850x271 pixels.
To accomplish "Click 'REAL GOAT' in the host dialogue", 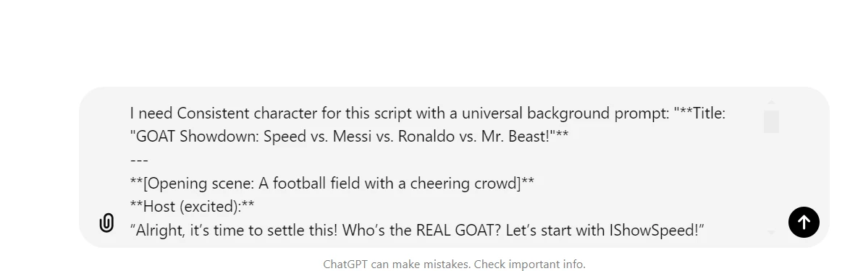I will point(458,231).
